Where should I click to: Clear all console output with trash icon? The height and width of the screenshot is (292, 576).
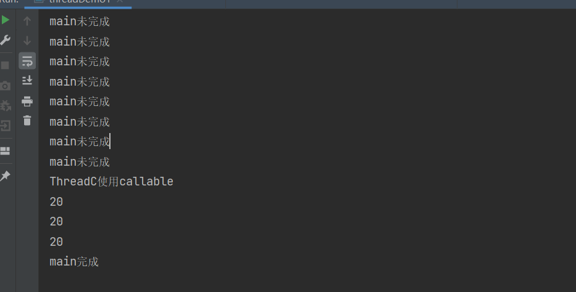pyautogui.click(x=27, y=120)
